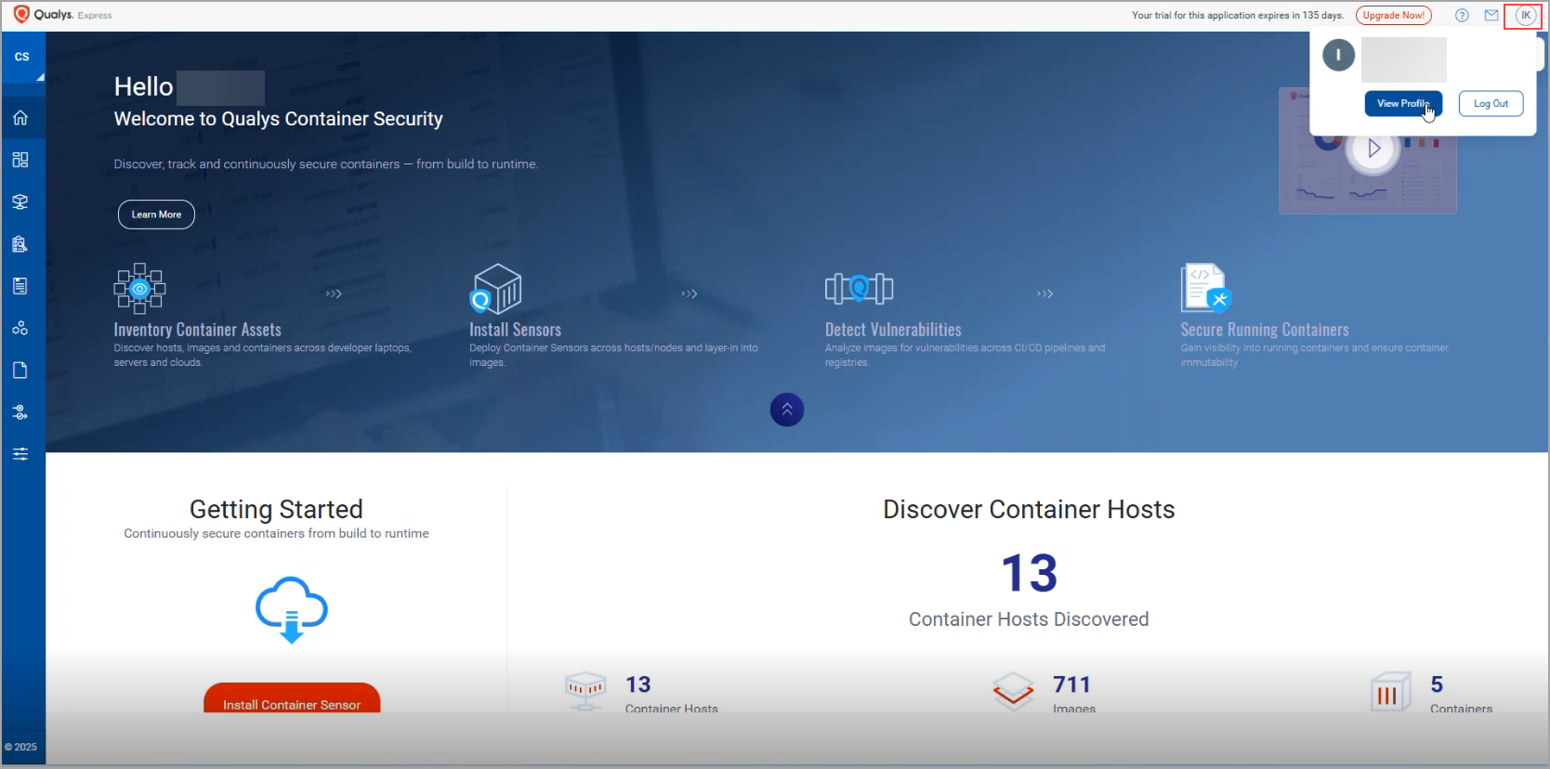Click the Containers cube icon
The height and width of the screenshot is (769, 1550).
[x=1390, y=692]
